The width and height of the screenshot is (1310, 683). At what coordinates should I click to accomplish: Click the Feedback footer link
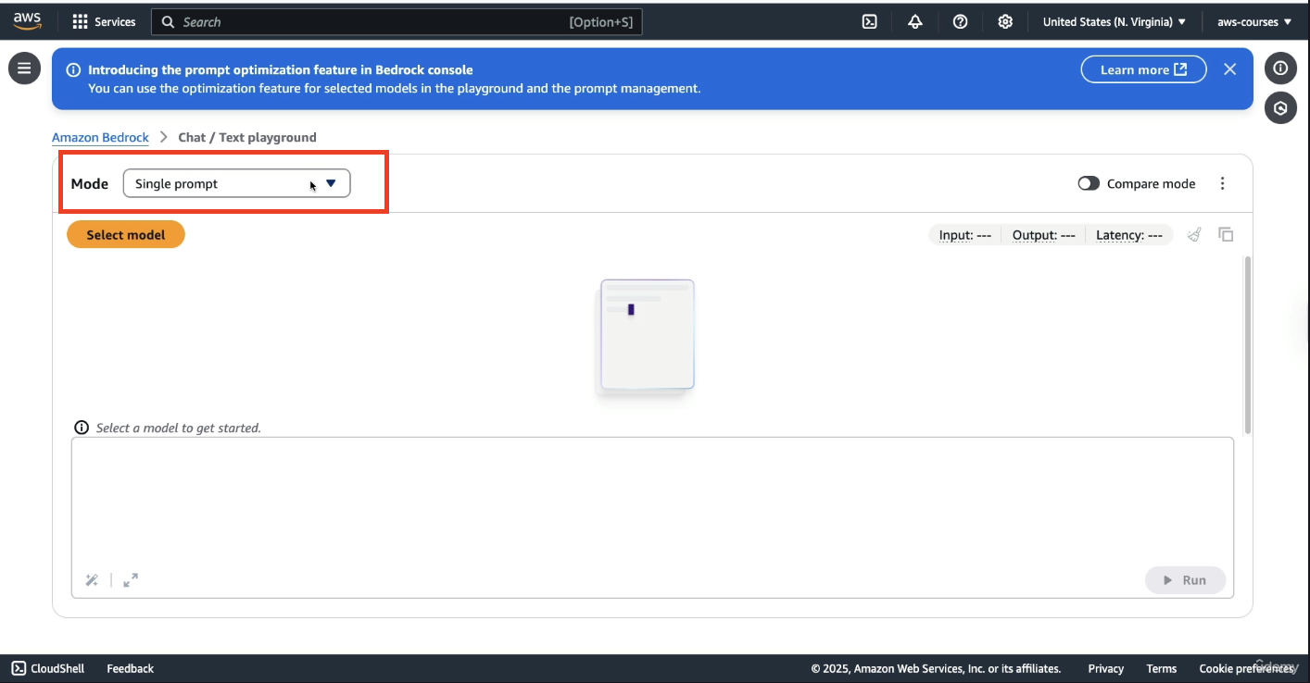pyautogui.click(x=130, y=668)
